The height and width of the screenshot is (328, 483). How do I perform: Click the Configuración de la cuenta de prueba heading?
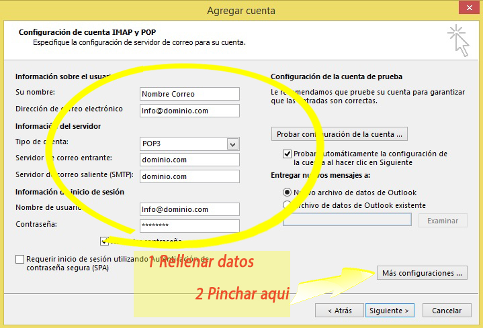point(337,76)
